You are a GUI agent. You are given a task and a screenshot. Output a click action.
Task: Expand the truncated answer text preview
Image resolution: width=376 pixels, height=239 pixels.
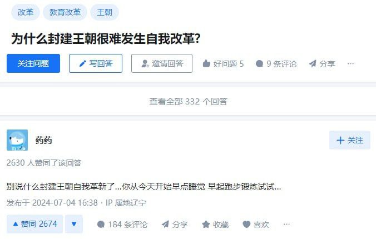(x=144, y=187)
